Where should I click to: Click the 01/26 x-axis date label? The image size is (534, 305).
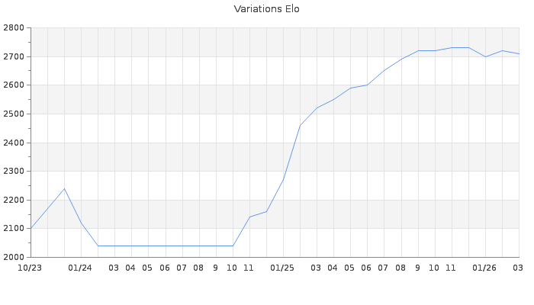pyautogui.click(x=484, y=268)
